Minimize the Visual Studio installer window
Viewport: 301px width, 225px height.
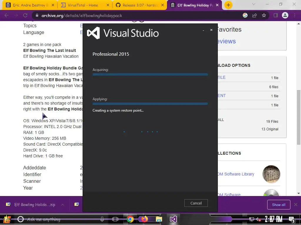click(x=203, y=30)
